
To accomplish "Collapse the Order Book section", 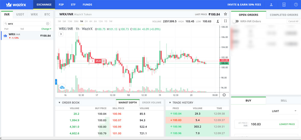I will (x=59, y=103).
